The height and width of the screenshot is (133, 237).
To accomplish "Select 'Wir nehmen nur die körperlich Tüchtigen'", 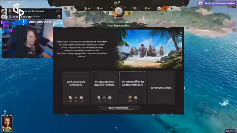I will tap(104, 88).
